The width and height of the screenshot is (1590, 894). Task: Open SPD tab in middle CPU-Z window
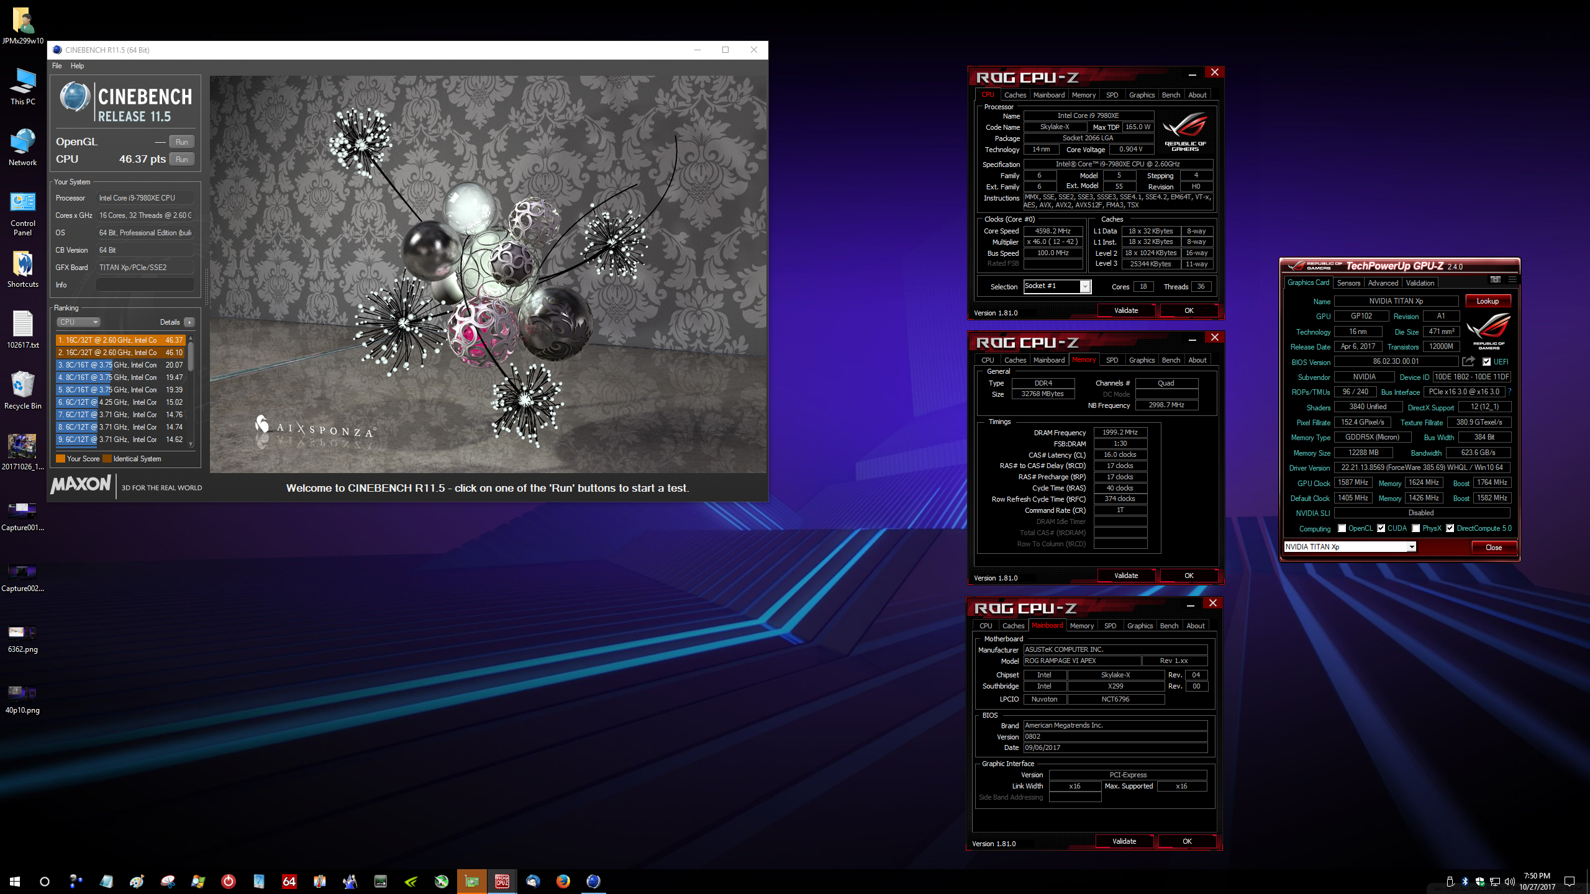[1112, 360]
